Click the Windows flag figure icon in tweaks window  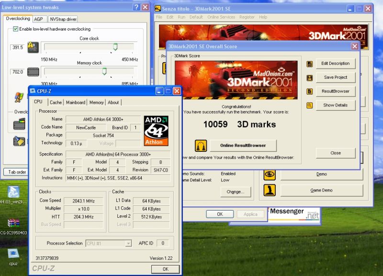(x=19, y=97)
